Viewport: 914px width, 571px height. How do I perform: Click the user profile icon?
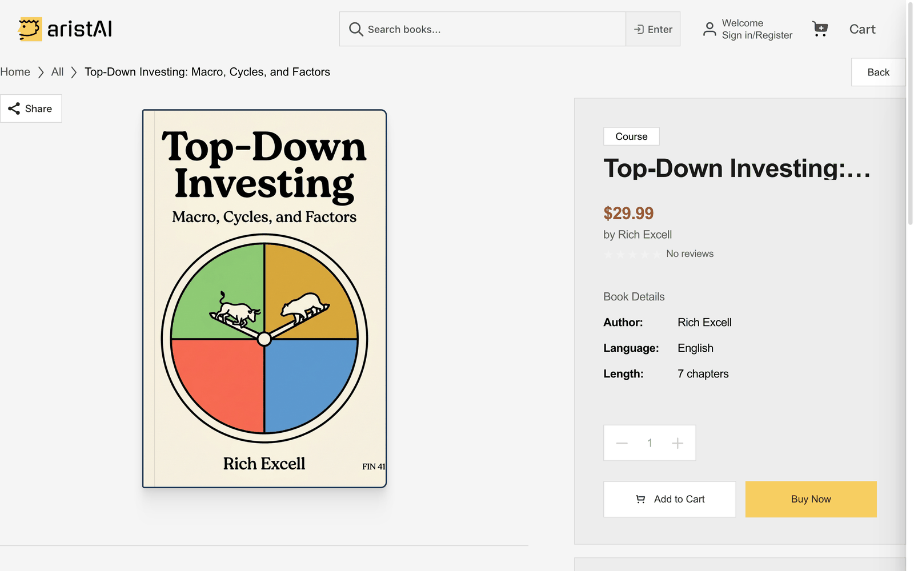click(709, 29)
